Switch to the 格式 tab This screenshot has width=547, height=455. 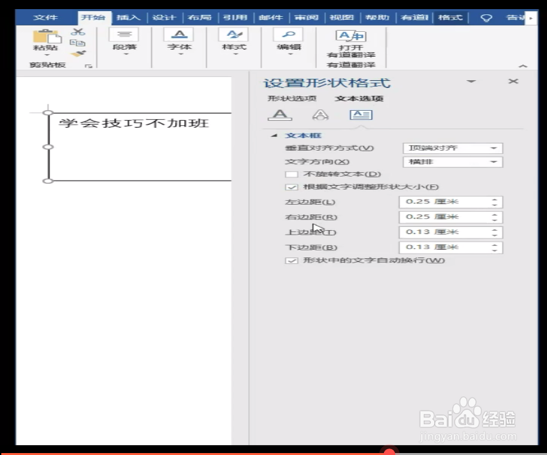tap(451, 18)
